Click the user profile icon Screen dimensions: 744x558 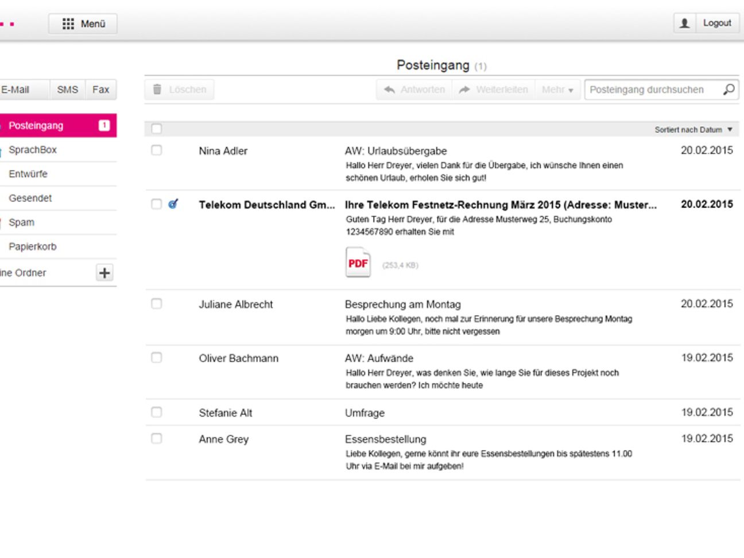[684, 23]
